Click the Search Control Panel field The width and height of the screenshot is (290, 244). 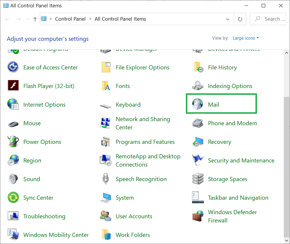click(268, 19)
